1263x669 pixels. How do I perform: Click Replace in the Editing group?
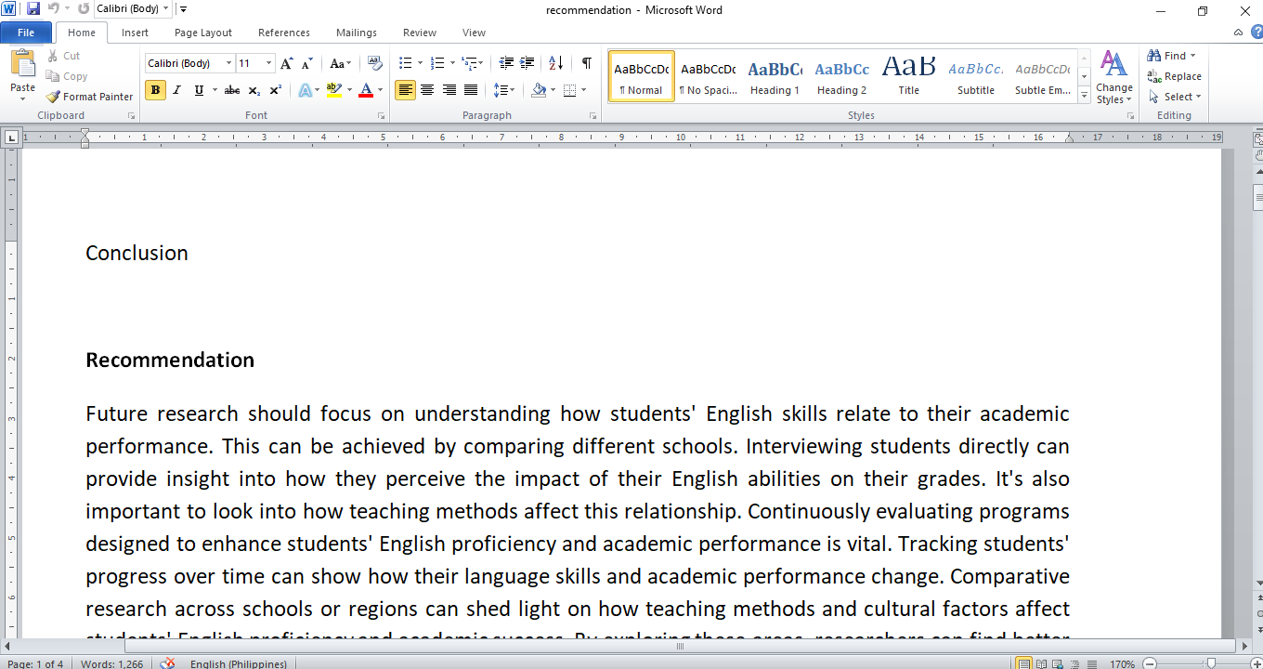click(1174, 76)
